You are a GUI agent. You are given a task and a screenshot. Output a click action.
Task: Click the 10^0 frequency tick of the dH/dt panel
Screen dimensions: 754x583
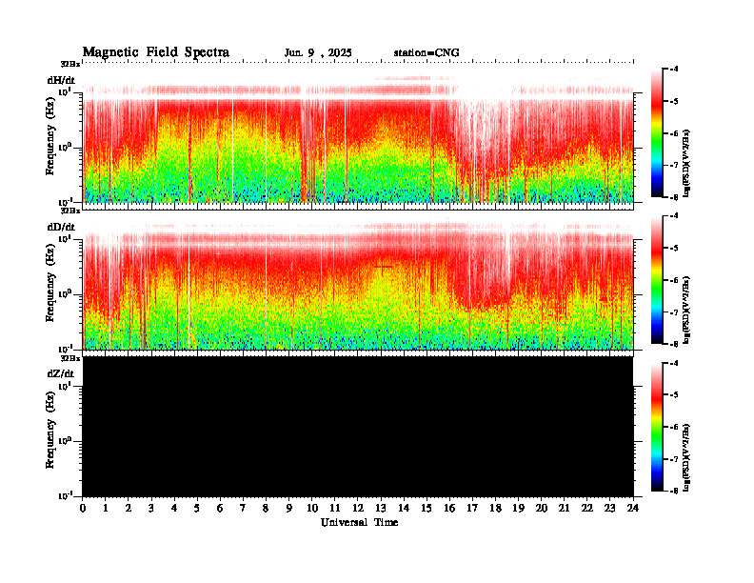(x=66, y=147)
